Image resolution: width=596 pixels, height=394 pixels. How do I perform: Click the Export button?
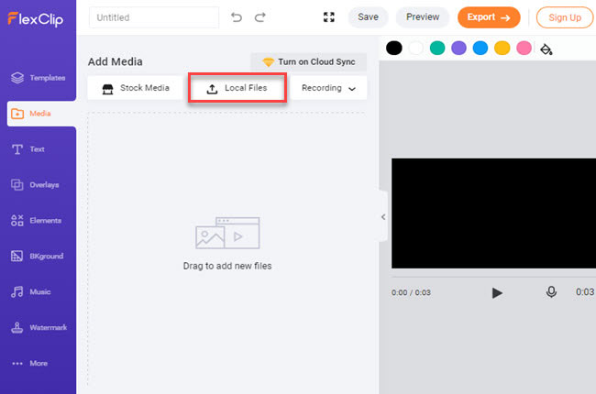point(488,17)
